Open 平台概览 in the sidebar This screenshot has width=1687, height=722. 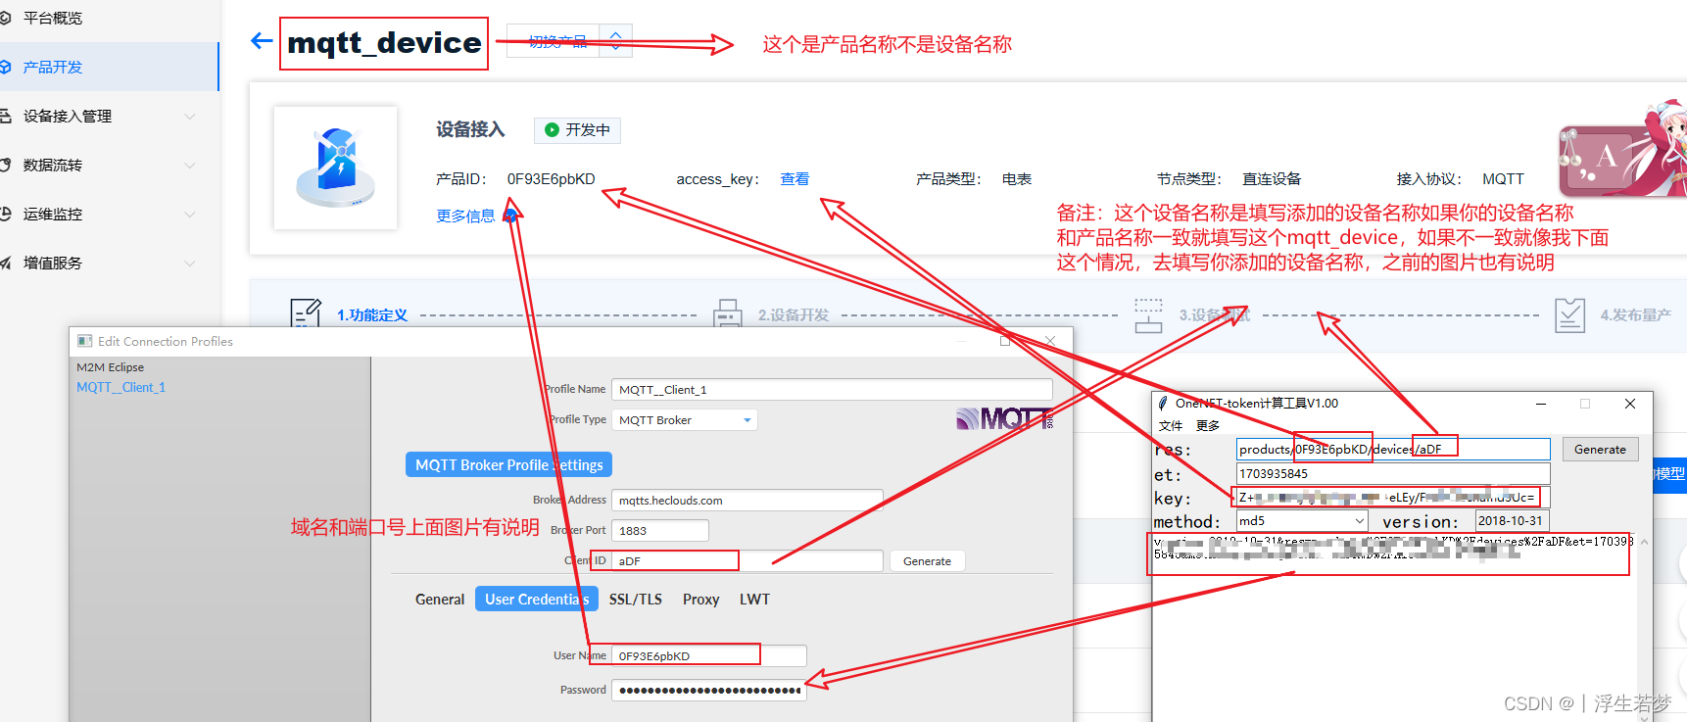[x=53, y=18]
